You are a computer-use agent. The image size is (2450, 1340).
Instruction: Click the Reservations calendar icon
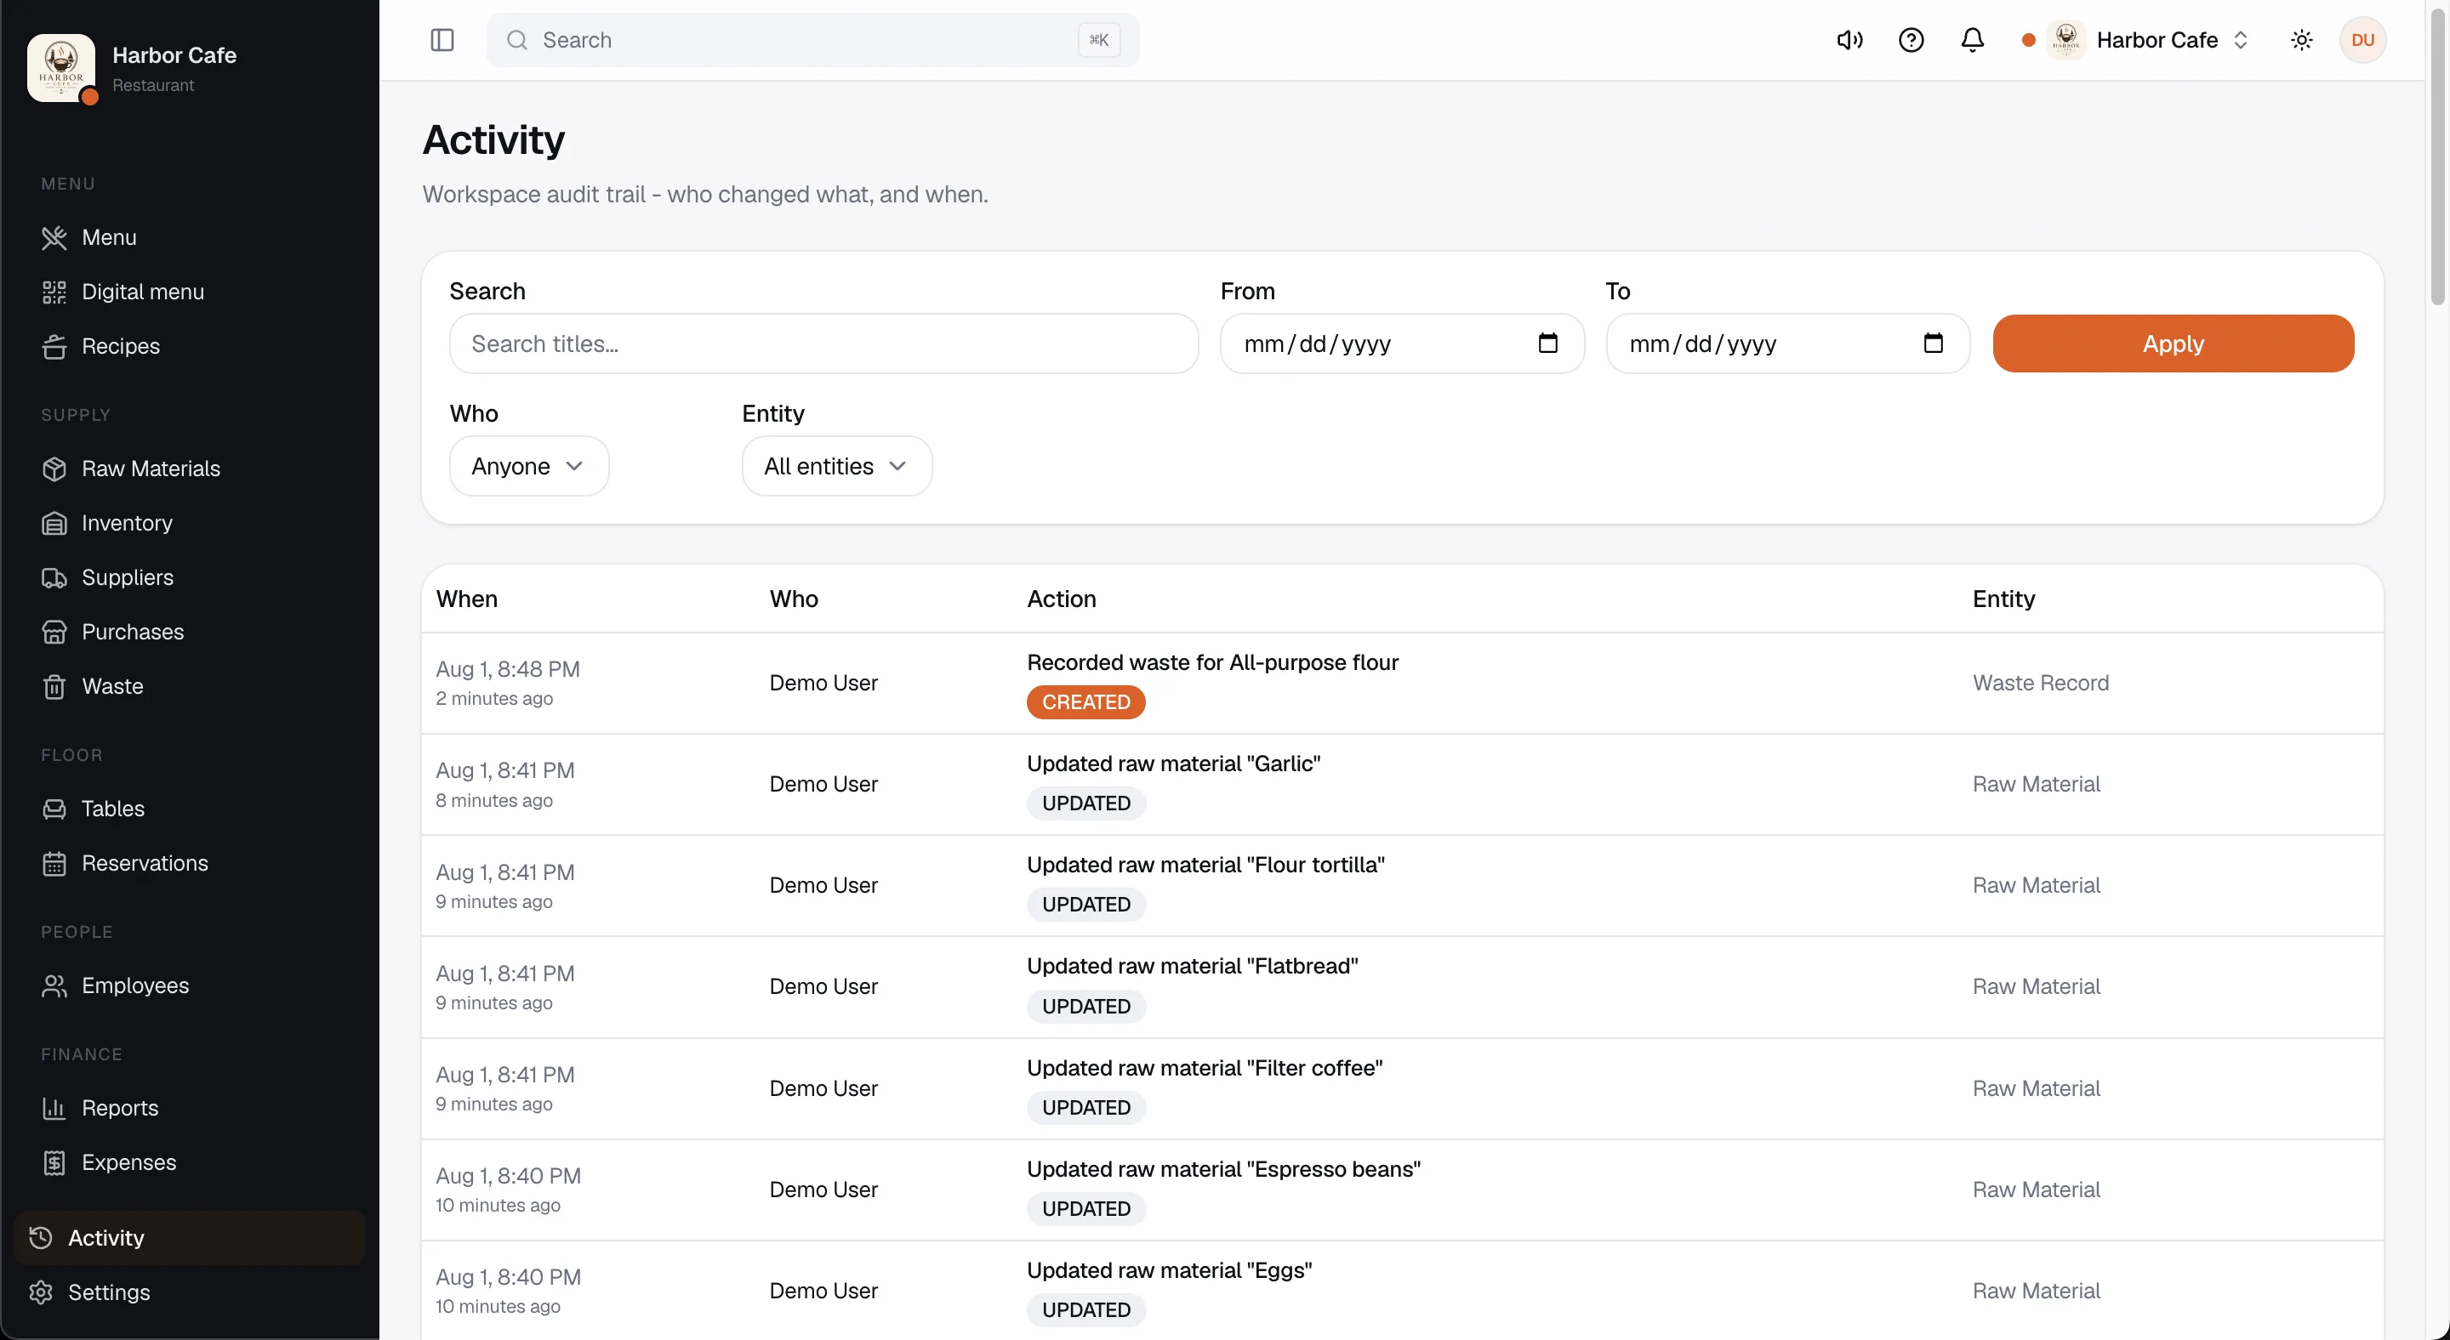(x=54, y=863)
